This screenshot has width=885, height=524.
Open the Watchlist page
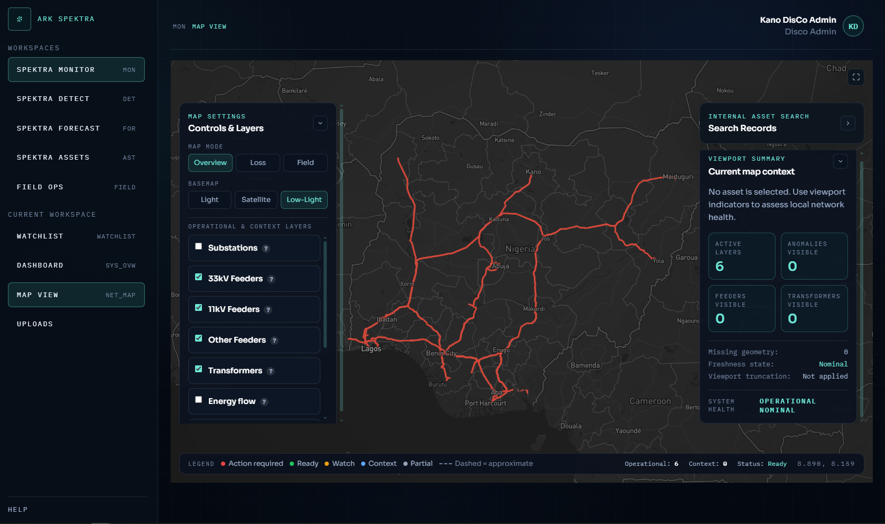[x=76, y=236]
